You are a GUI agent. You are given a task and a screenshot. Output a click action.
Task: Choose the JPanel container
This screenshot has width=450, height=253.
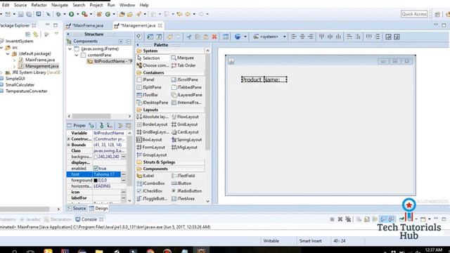pos(146,79)
